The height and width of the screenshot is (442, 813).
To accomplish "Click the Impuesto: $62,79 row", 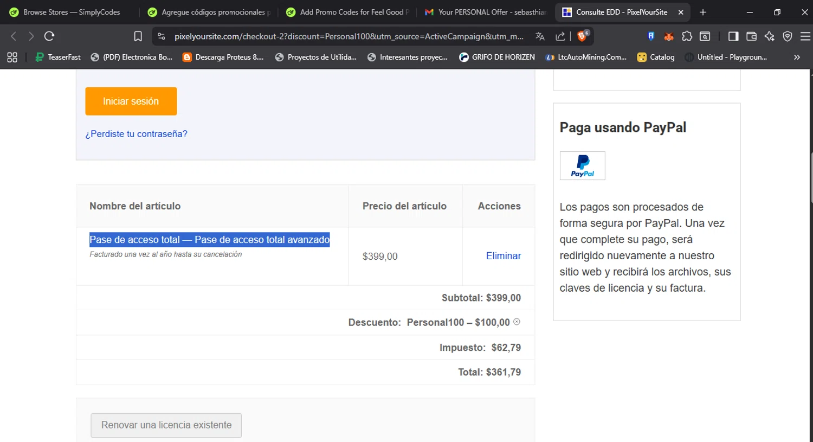I will coord(306,348).
